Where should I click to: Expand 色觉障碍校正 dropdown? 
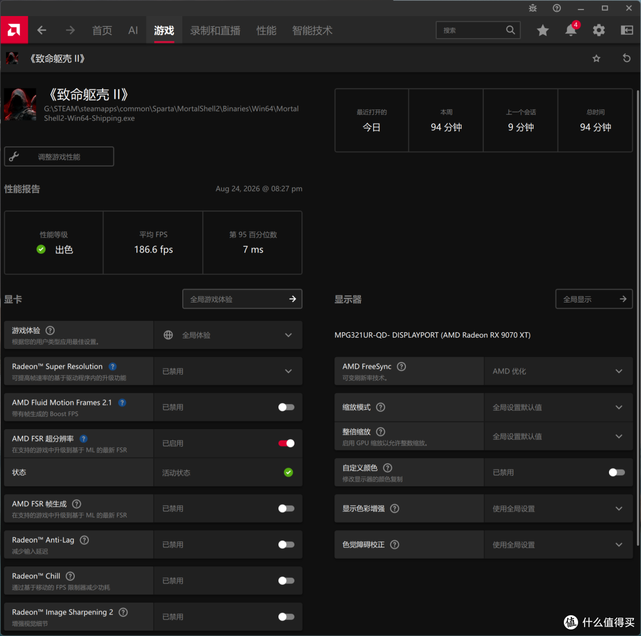click(559, 544)
